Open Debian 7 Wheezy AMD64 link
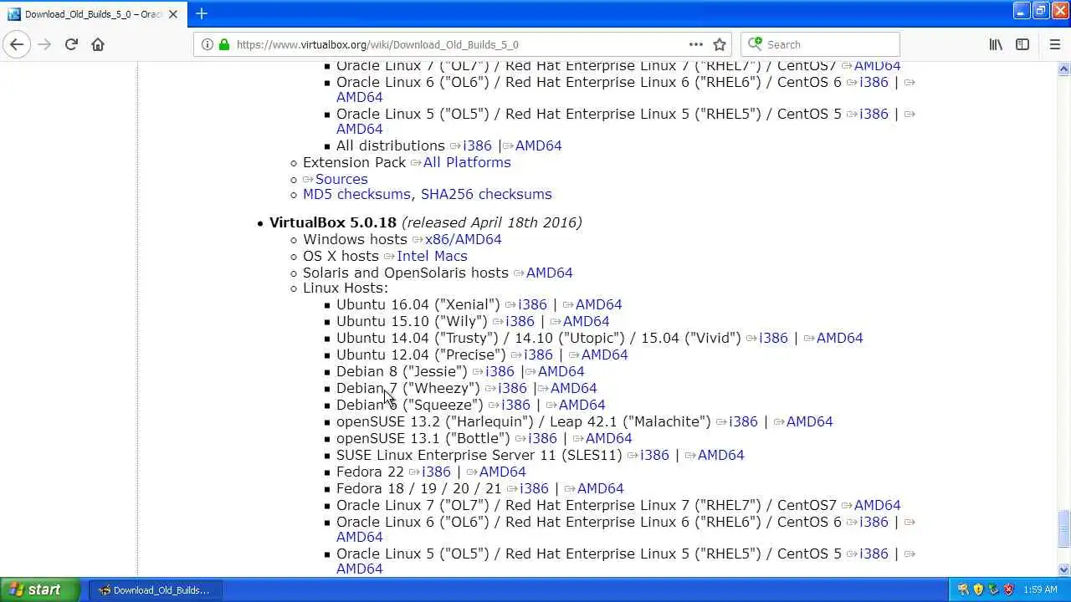This screenshot has width=1071, height=602. [573, 388]
